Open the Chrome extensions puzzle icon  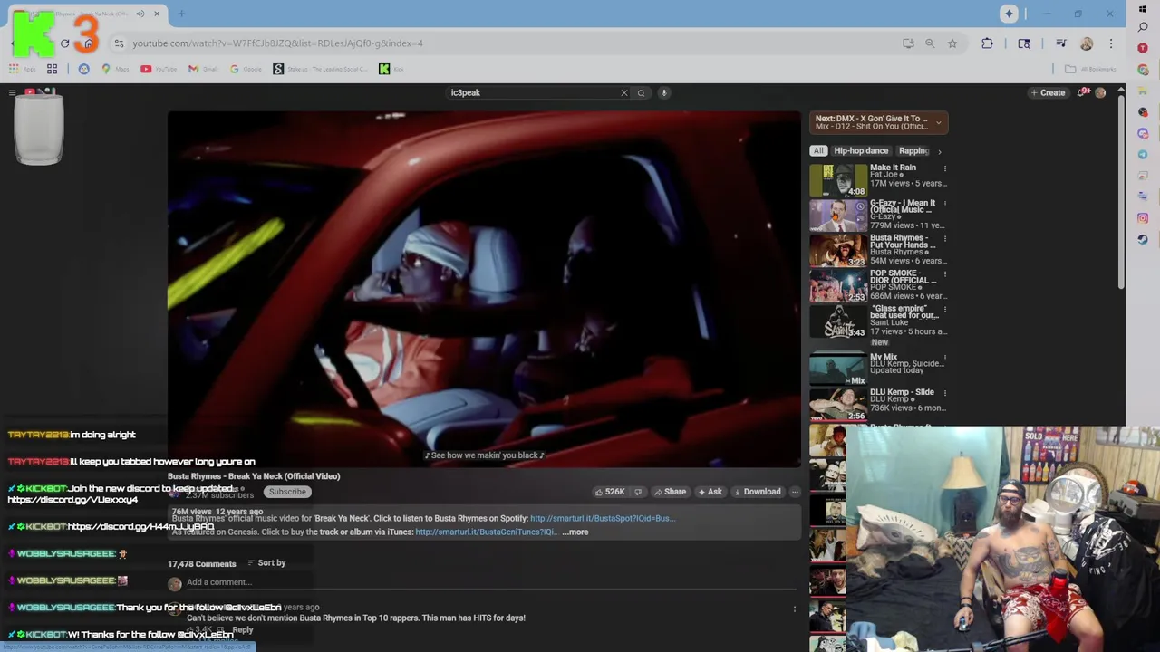987,43
